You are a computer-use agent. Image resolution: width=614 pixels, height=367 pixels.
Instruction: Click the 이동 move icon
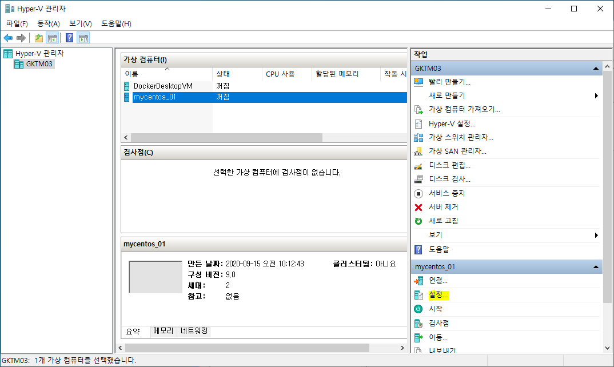coord(418,337)
